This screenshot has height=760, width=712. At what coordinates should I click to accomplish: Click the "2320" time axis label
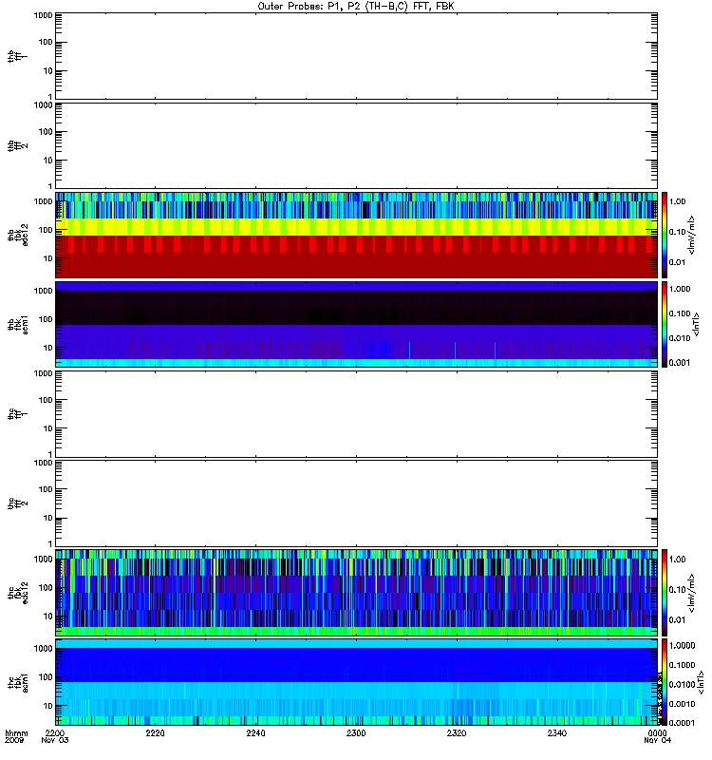pyautogui.click(x=457, y=733)
